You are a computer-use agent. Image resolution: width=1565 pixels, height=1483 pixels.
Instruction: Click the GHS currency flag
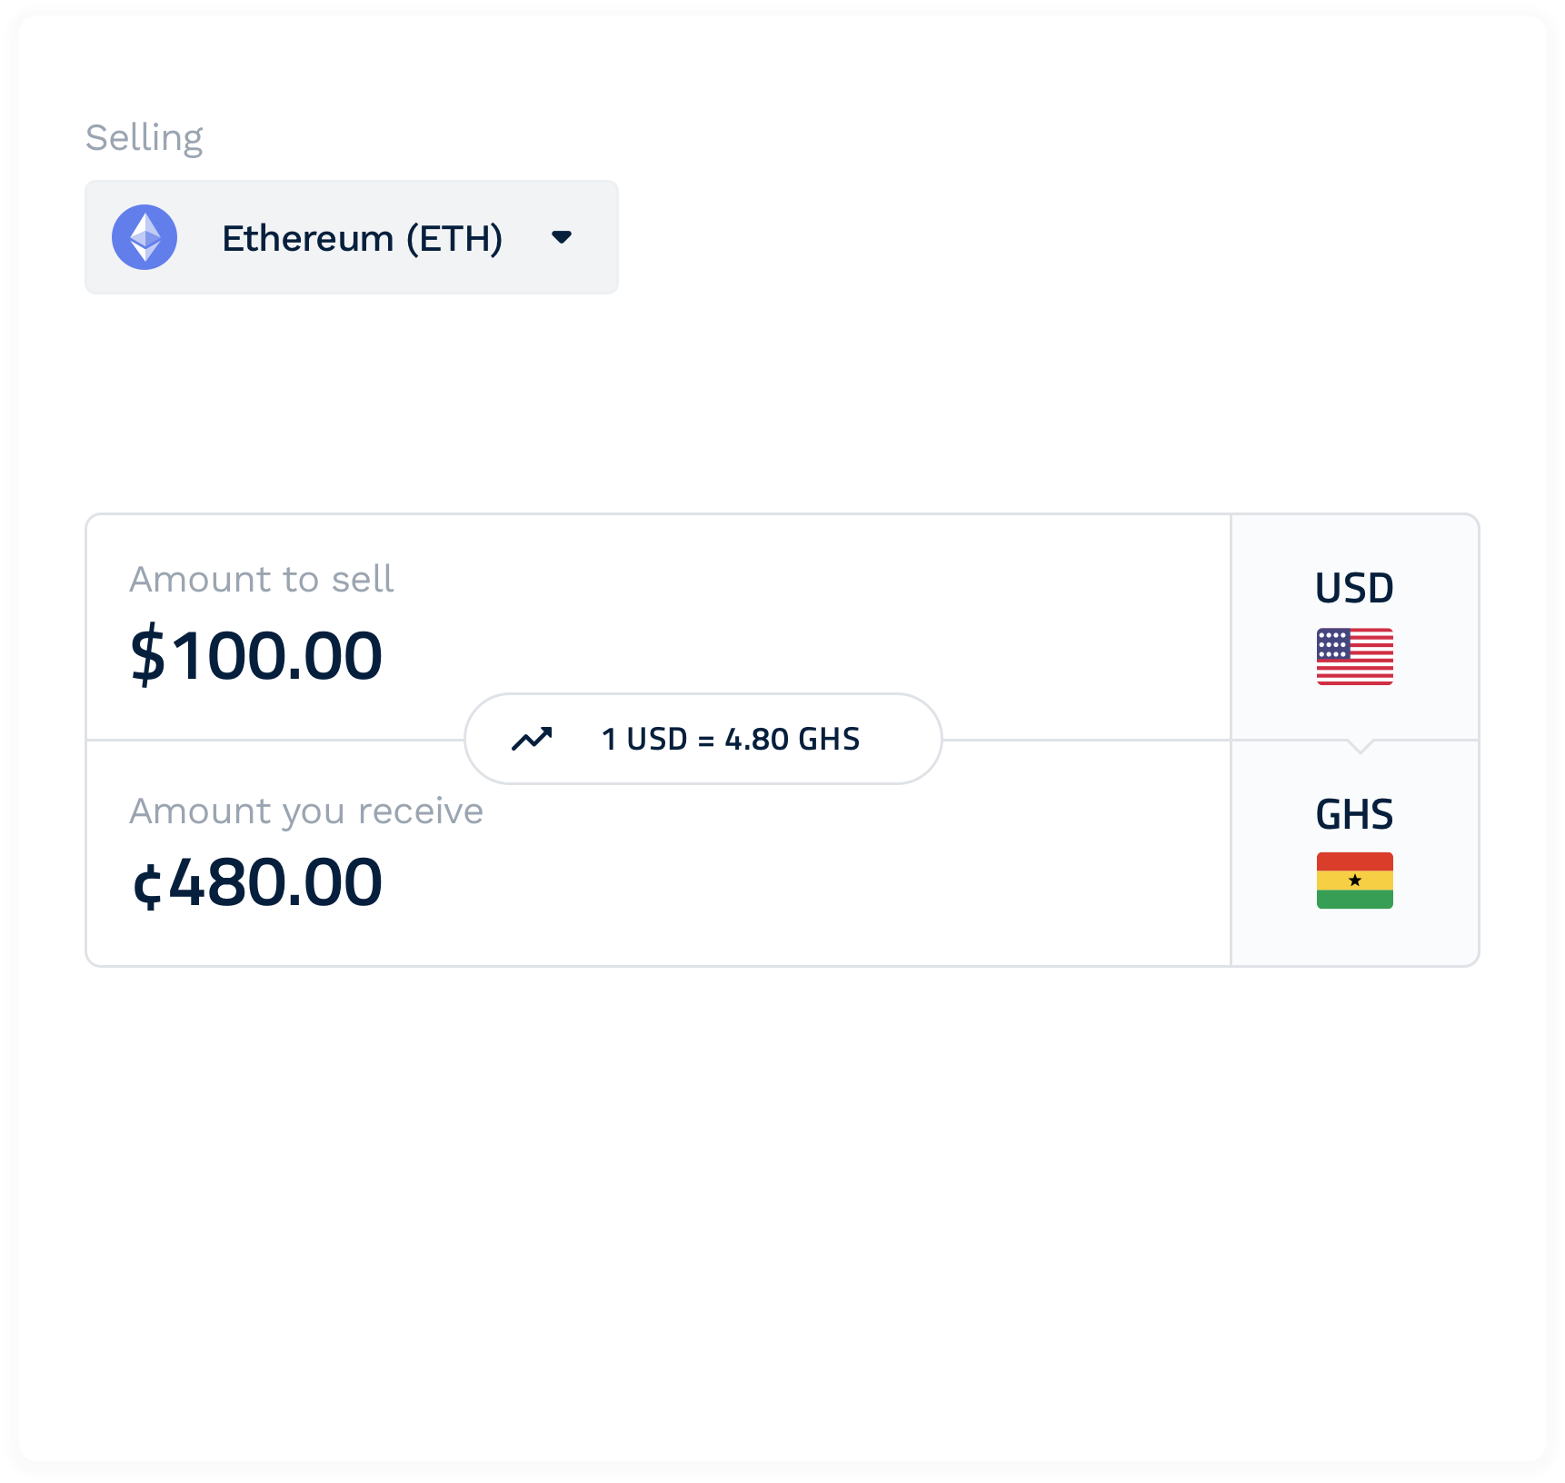point(1353,881)
